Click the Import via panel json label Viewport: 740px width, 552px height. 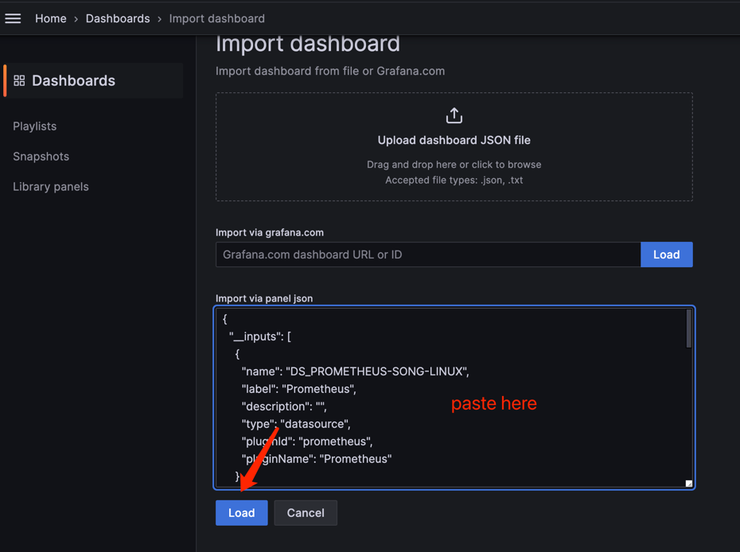coord(264,298)
